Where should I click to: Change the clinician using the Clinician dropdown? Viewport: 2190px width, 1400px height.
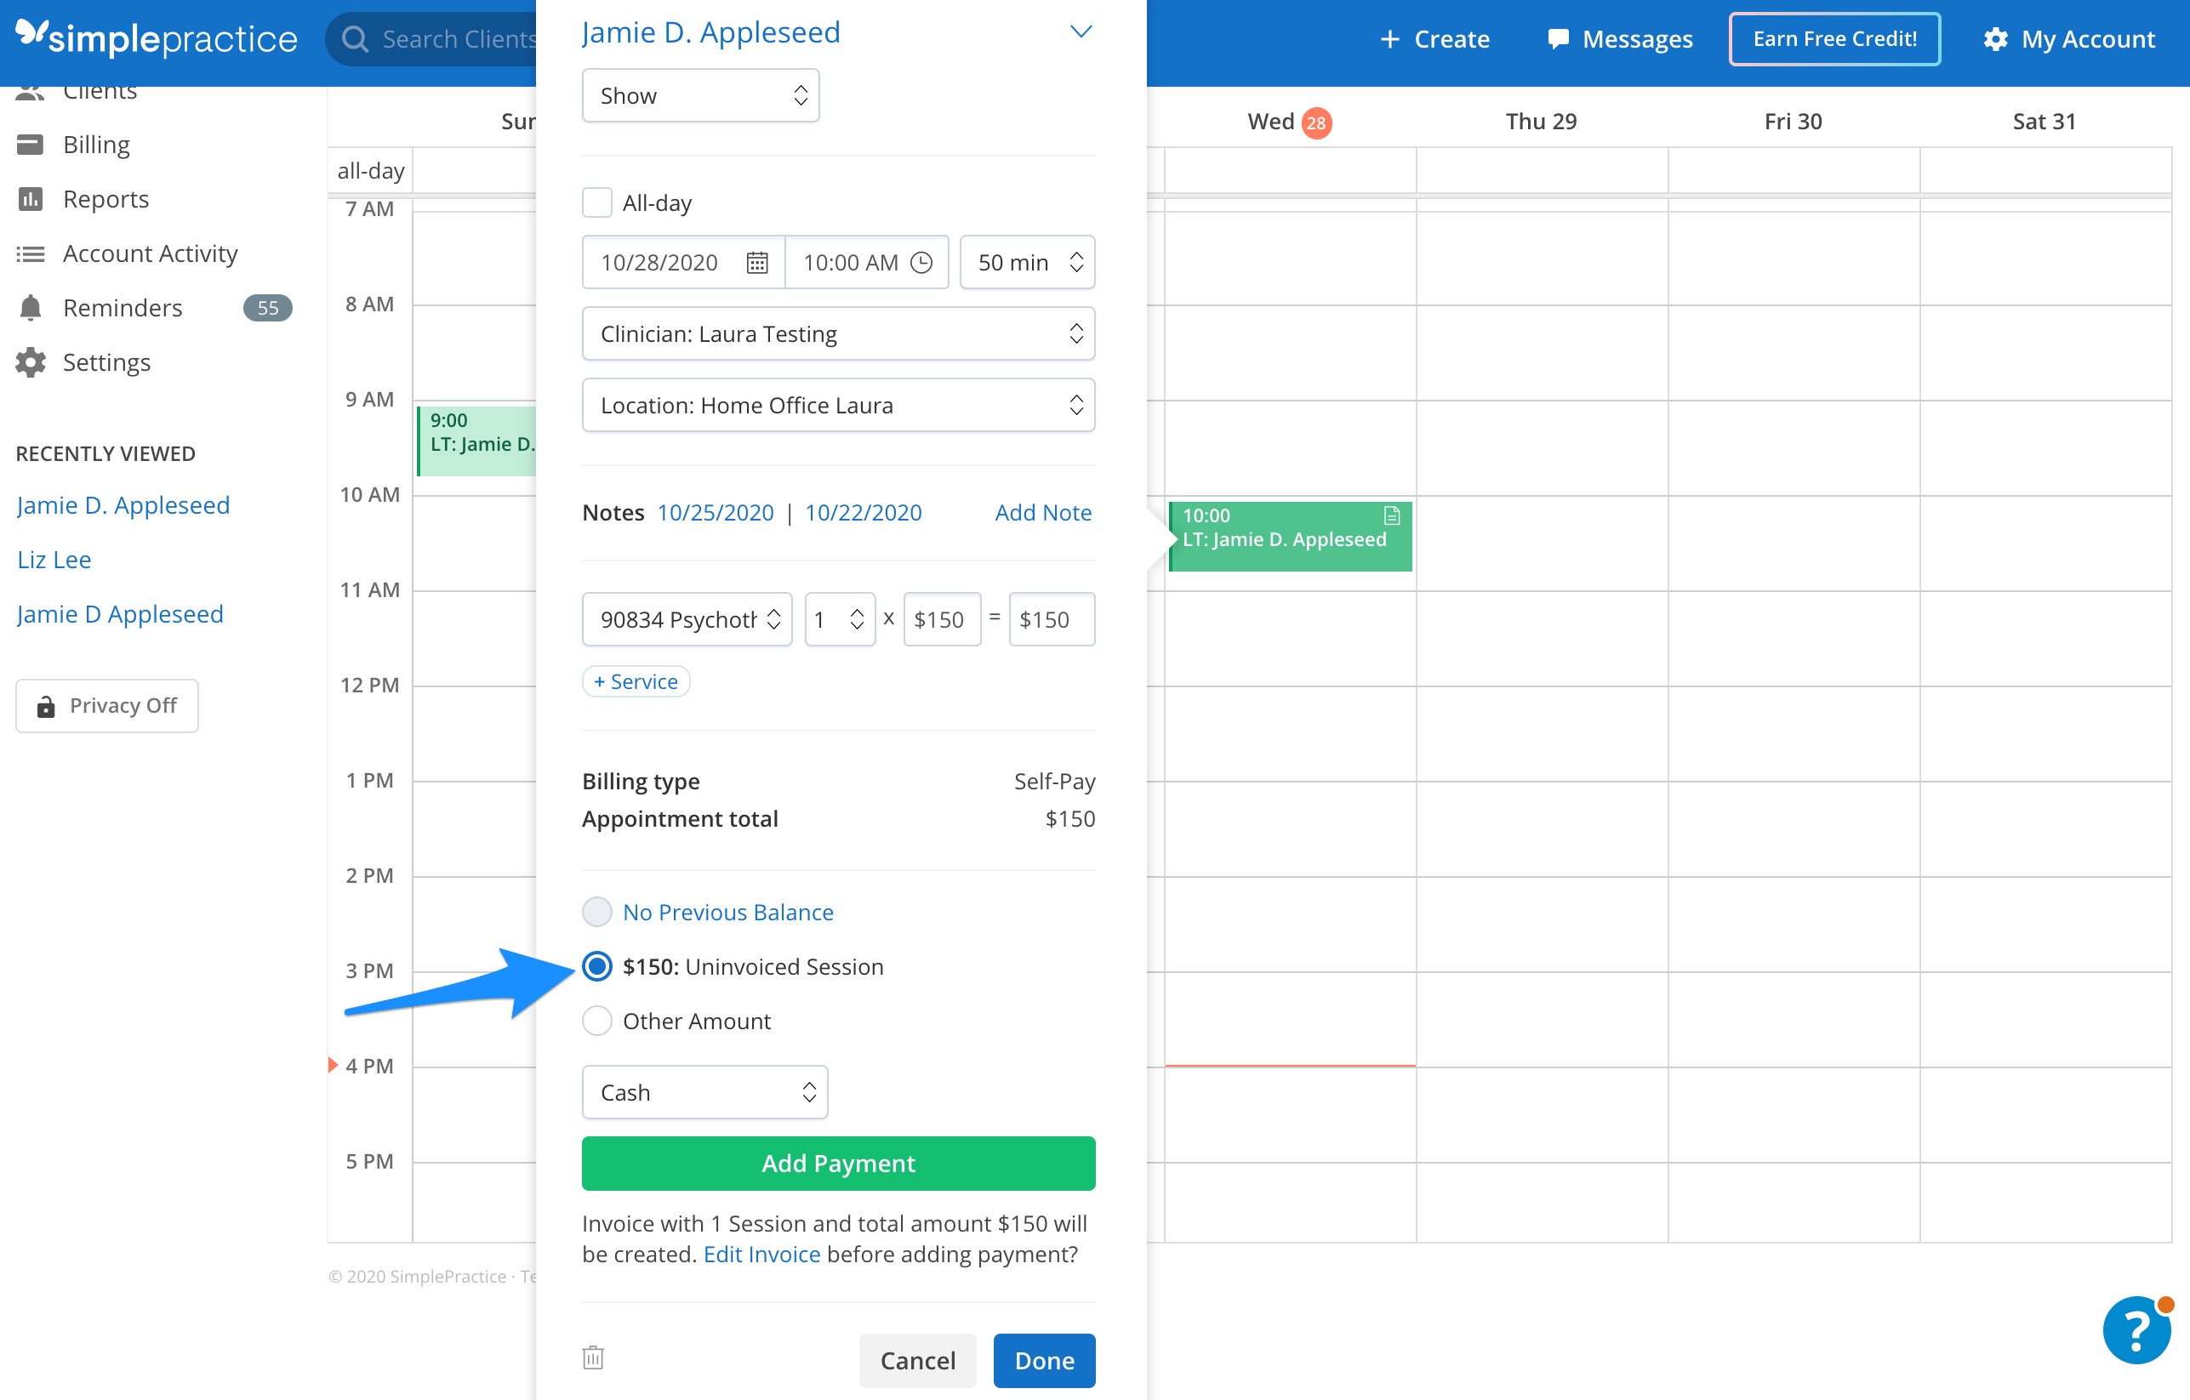[x=837, y=333]
